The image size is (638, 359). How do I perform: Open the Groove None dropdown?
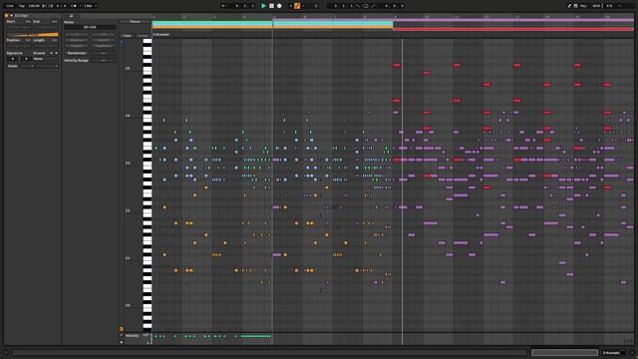pyautogui.click(x=45, y=59)
